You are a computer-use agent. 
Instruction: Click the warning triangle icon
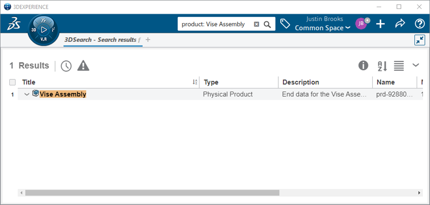(x=83, y=66)
